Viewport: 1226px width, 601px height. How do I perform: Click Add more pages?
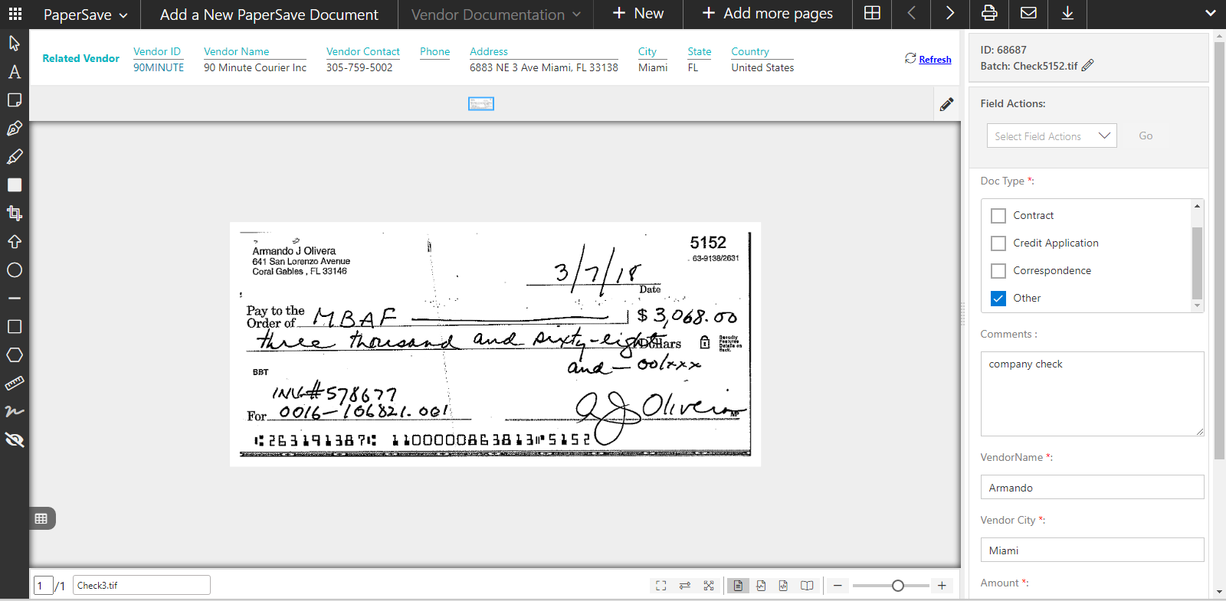click(x=768, y=14)
